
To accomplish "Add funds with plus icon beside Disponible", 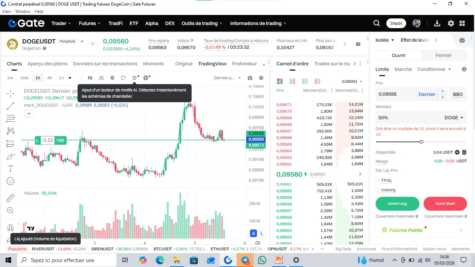I will (x=457, y=152).
